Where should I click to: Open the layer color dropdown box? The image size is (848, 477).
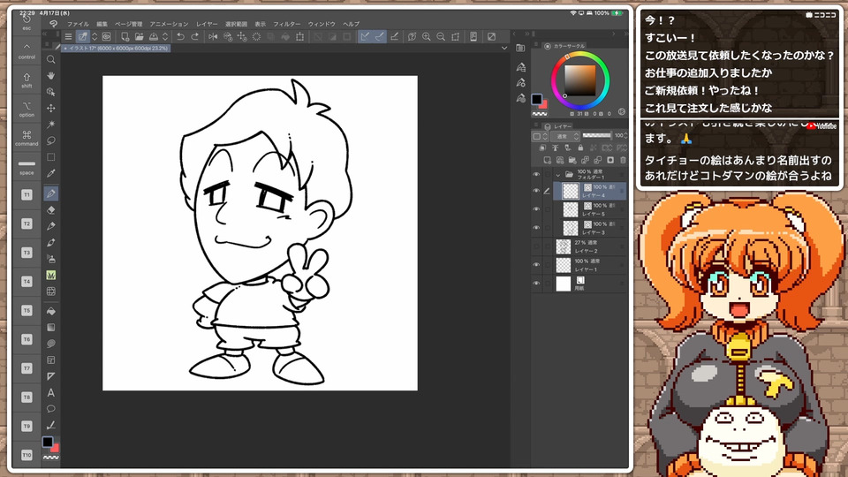click(540, 136)
